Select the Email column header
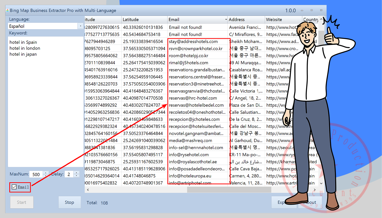The width and height of the screenshot is (382, 218). 198,20
